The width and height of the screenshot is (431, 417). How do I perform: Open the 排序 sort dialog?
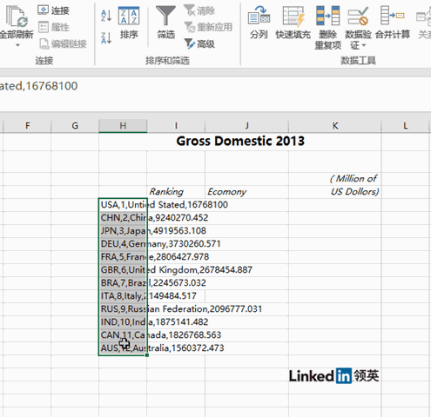click(x=129, y=23)
